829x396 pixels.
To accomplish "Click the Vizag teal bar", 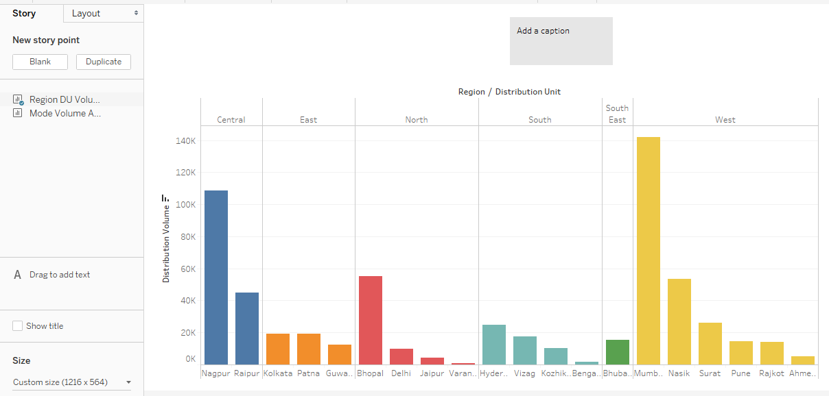I will pyautogui.click(x=525, y=350).
